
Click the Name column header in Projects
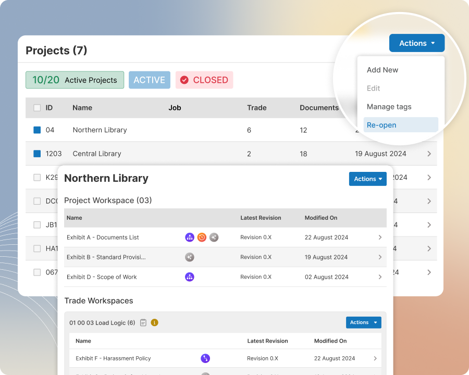(82, 108)
